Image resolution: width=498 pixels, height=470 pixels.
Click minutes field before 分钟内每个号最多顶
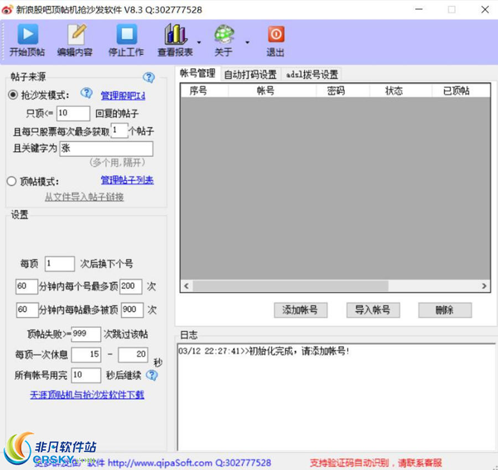tap(27, 286)
